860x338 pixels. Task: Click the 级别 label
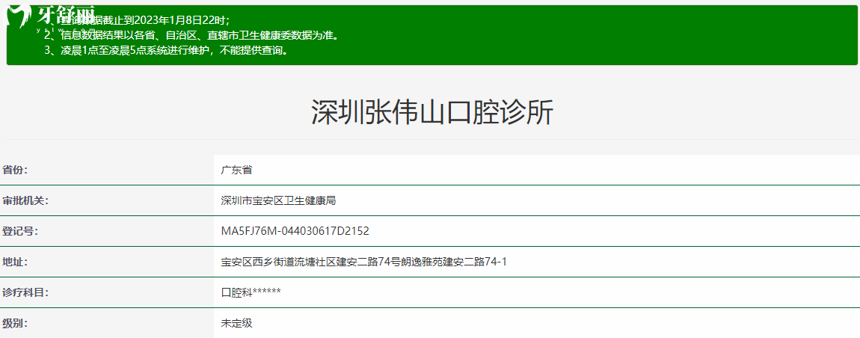15,324
